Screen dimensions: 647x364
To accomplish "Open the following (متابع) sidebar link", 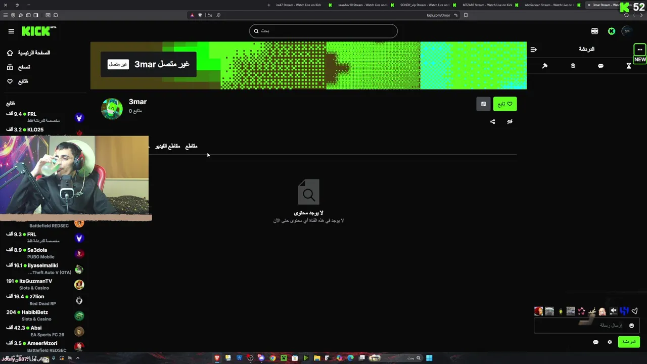I will coord(17,81).
